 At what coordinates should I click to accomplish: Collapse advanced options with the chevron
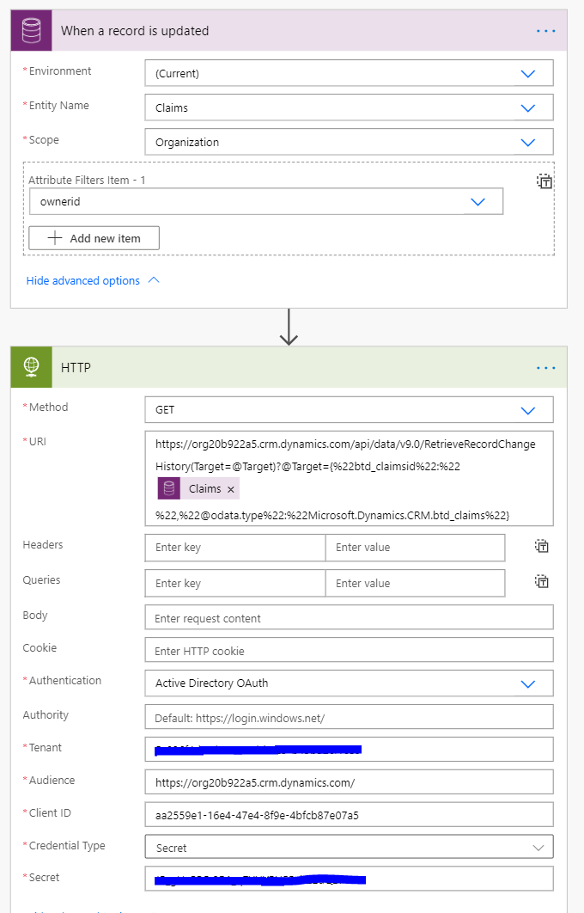tap(154, 280)
